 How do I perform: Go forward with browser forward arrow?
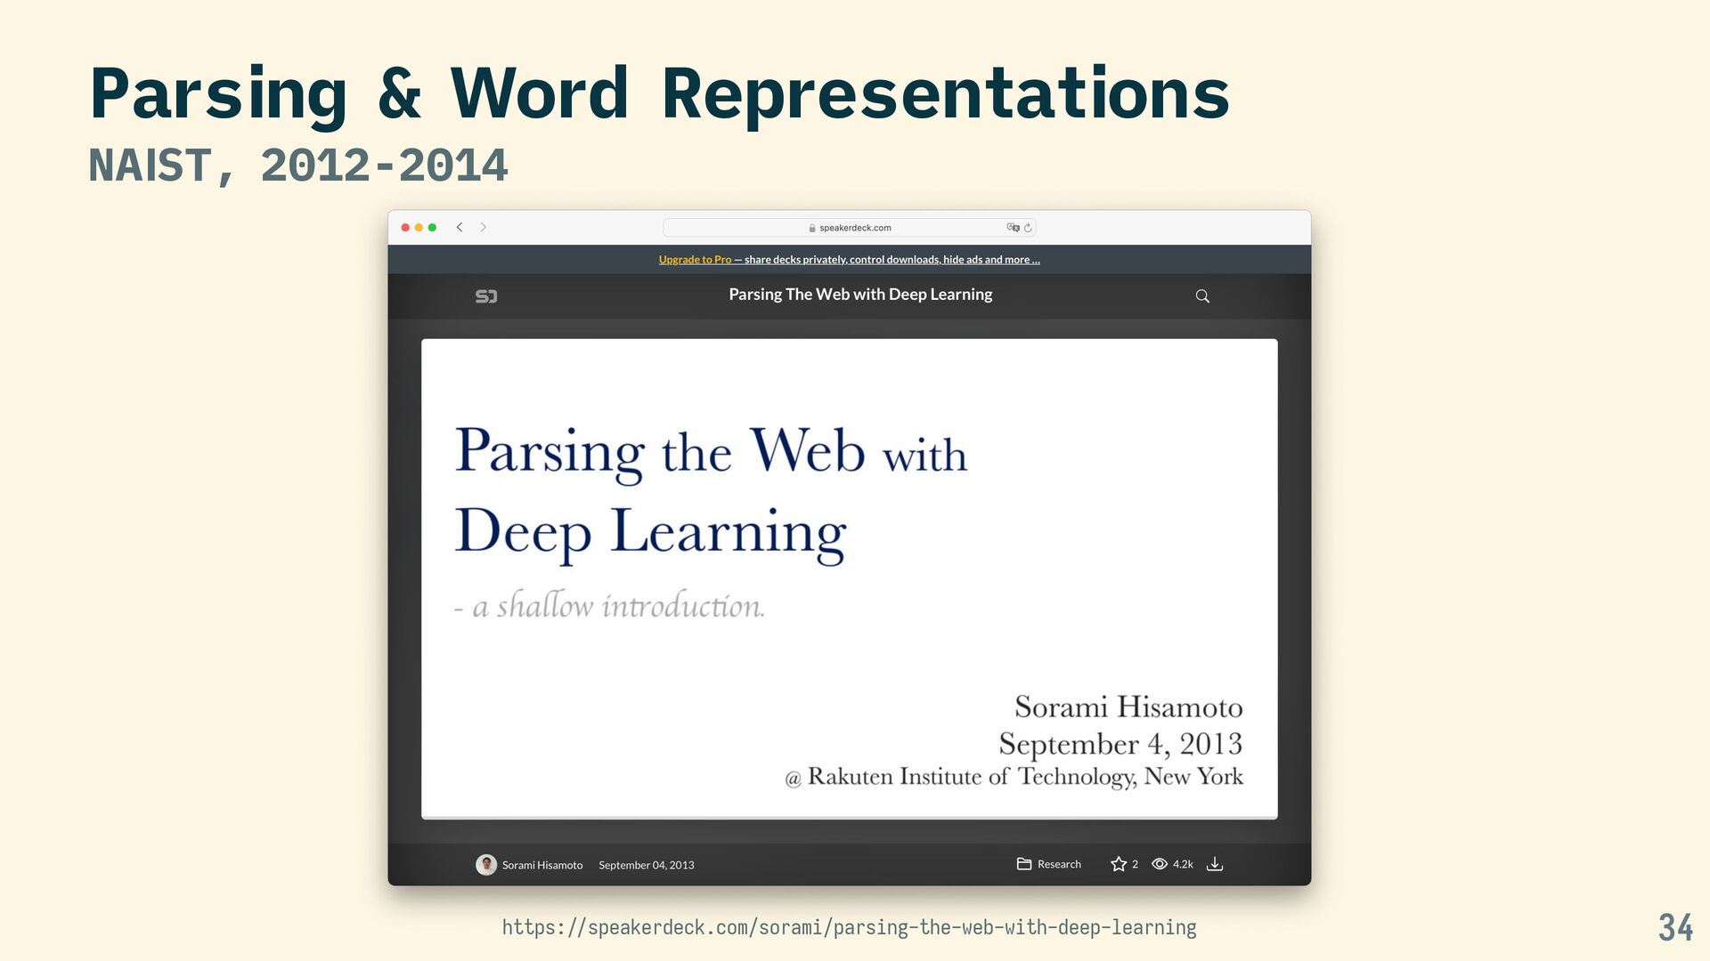click(x=484, y=228)
